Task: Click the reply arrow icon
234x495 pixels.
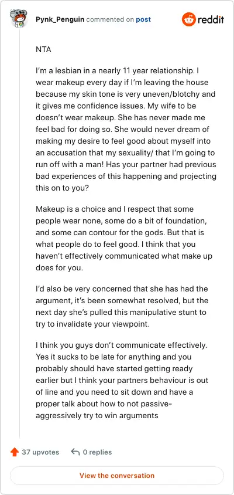Action: pos(75,452)
